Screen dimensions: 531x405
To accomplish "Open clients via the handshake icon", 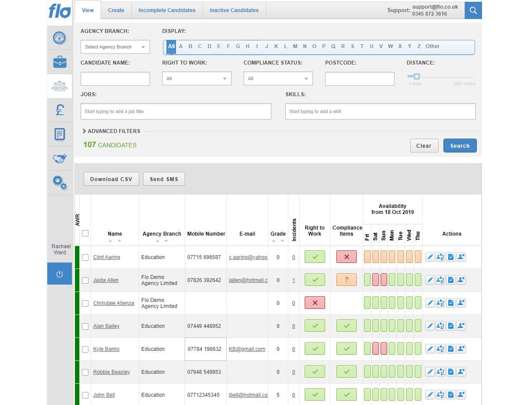I will 59,158.
